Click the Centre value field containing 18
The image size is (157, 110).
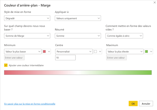click(65, 58)
